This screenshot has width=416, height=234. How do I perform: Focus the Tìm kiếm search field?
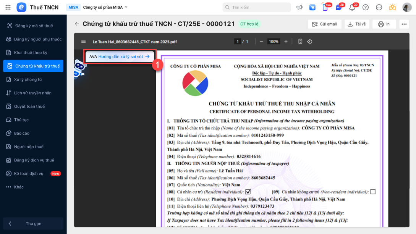[x=257, y=7]
